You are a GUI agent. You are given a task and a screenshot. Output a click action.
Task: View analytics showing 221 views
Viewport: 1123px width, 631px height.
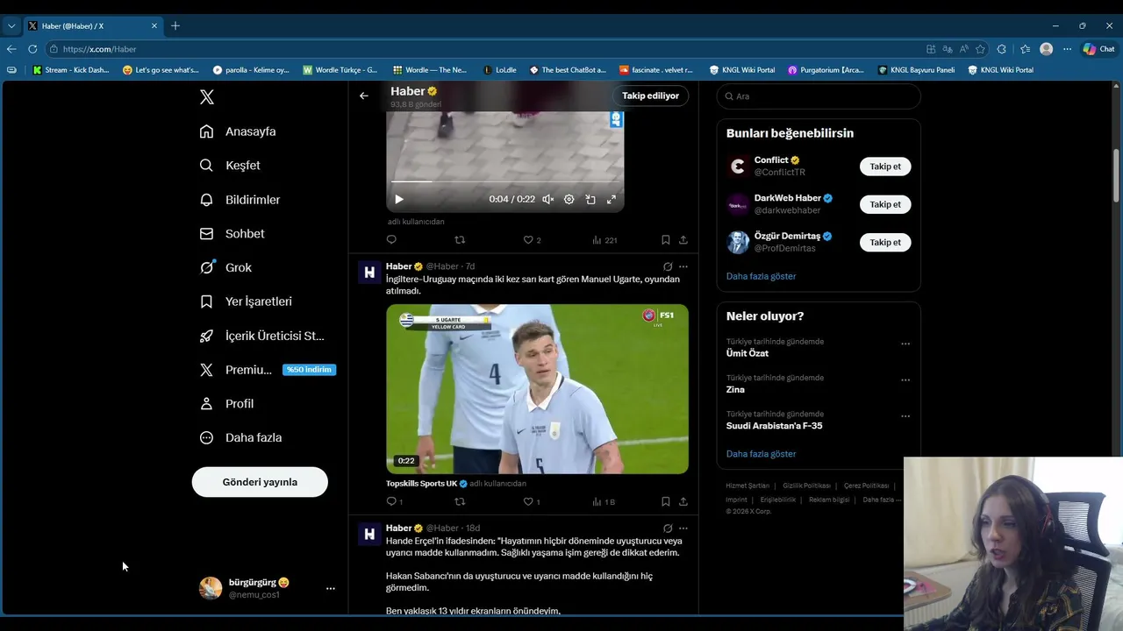604,239
